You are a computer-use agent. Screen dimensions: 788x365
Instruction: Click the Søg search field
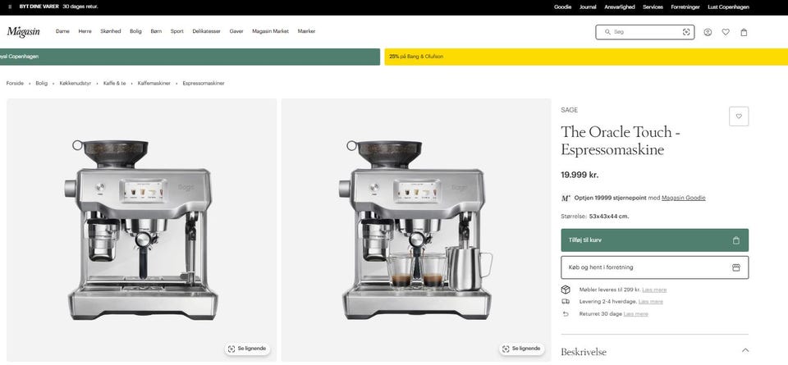coord(645,32)
